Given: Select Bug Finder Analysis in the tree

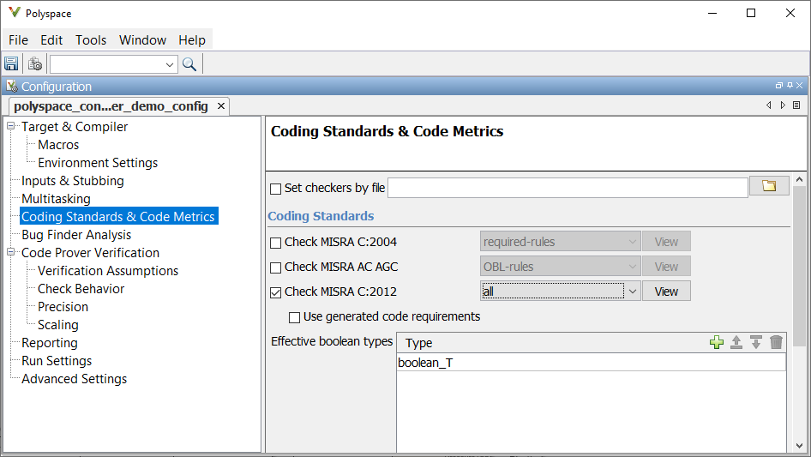Looking at the screenshot, I should pyautogui.click(x=76, y=235).
